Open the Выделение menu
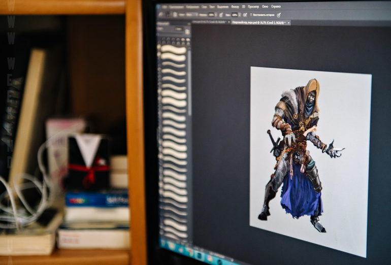 point(223,7)
